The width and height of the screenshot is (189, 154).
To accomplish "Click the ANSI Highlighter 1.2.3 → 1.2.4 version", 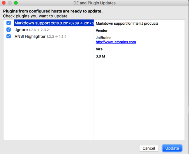I will (56, 37).
